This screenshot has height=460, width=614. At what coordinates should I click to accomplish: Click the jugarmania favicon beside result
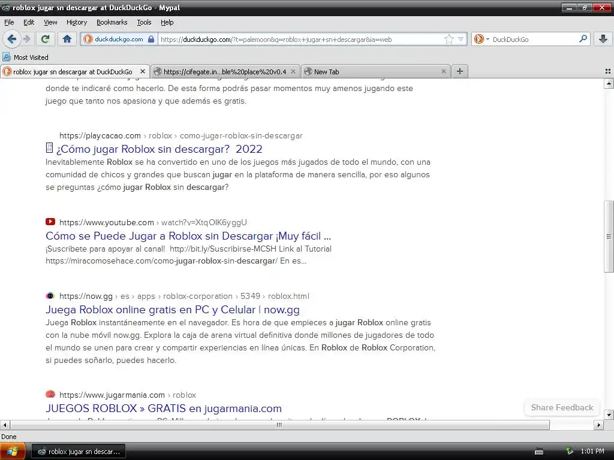50,394
